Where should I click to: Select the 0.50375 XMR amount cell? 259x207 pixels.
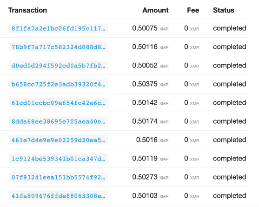click(x=150, y=84)
